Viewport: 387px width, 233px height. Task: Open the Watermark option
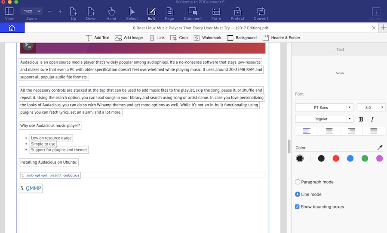[207, 38]
